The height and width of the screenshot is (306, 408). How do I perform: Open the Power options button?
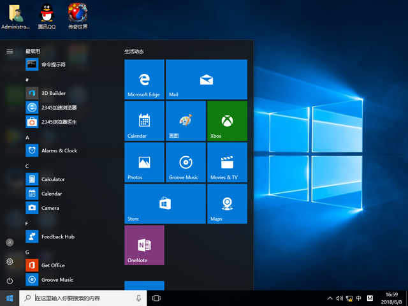(x=10, y=280)
